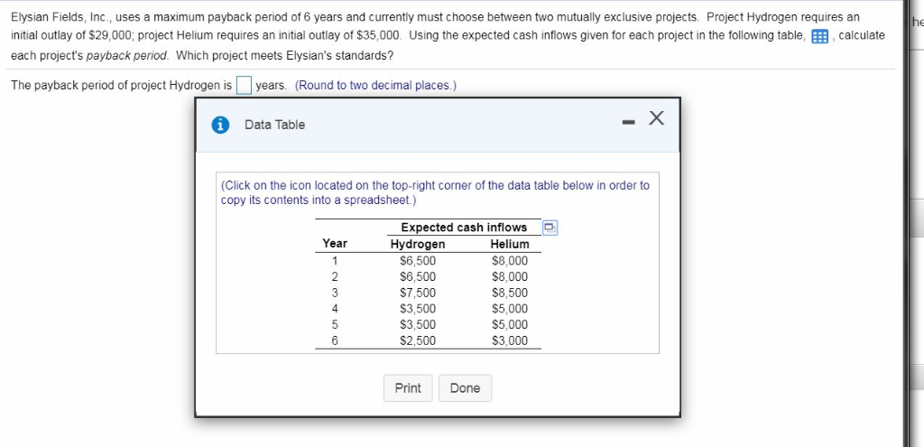This screenshot has width=924, height=447.
Task: Select Hydrogen's year 1 inflow of $6,500
Action: 417,261
